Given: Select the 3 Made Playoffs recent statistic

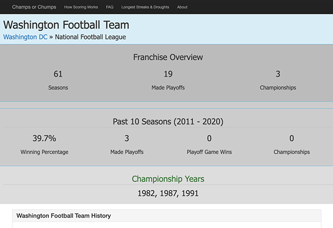Looking at the screenshot, I should 127,144.
